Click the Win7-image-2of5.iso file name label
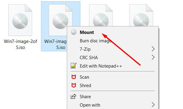This screenshot has width=183, height=109. (x=20, y=44)
